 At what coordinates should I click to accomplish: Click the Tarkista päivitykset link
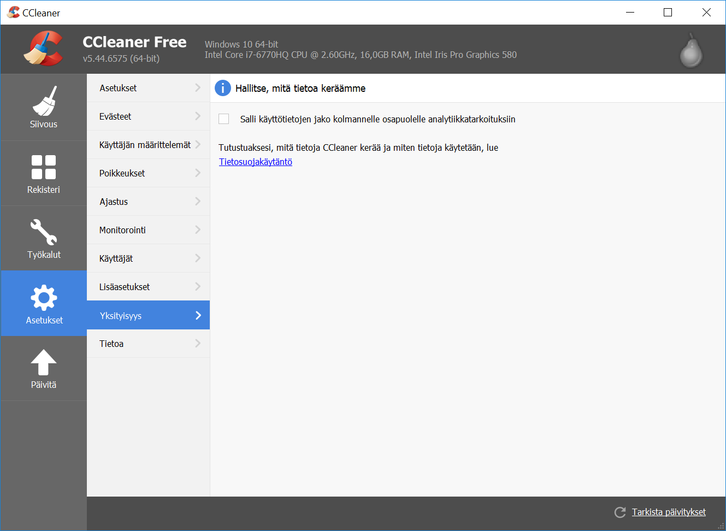[x=669, y=512]
